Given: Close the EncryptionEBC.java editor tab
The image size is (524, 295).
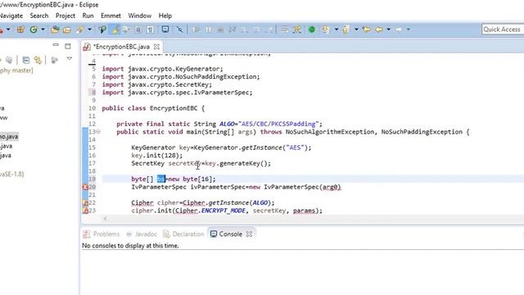Looking at the screenshot, I should point(156,47).
